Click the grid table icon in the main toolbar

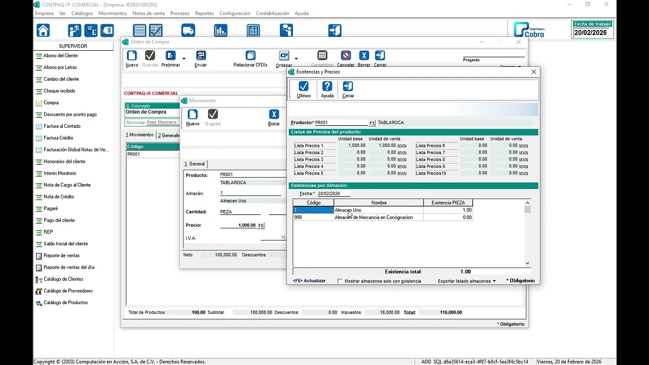(254, 30)
